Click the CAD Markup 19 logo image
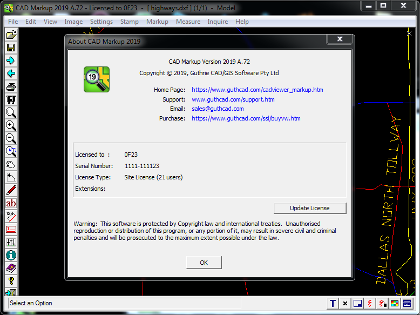Viewport: 420px width, 315px height. point(97,79)
